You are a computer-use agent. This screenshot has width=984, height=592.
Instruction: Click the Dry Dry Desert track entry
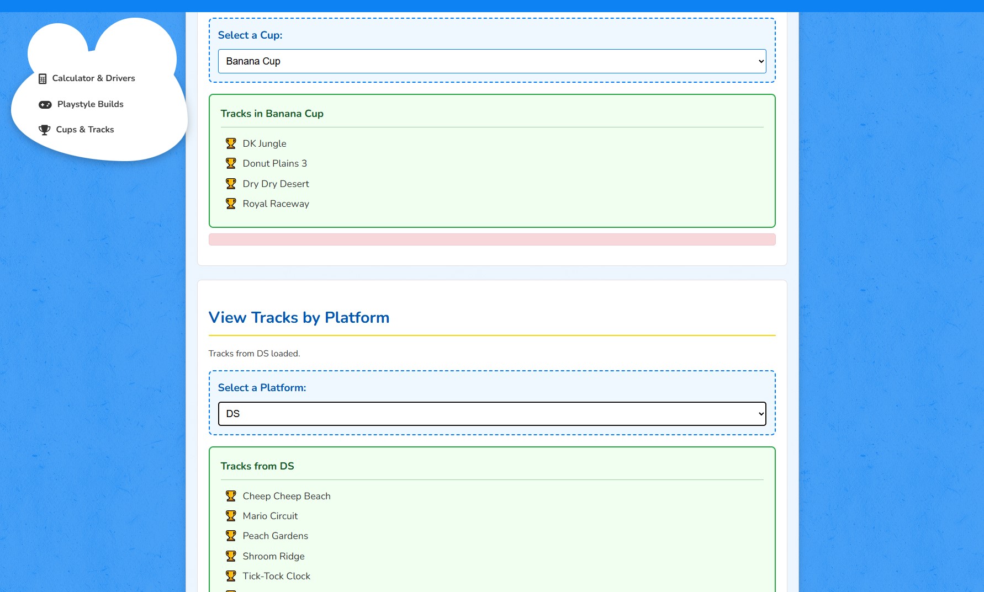point(276,184)
